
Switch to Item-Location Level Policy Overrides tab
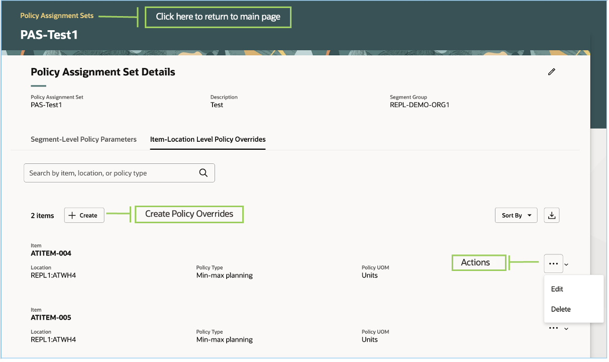click(208, 139)
